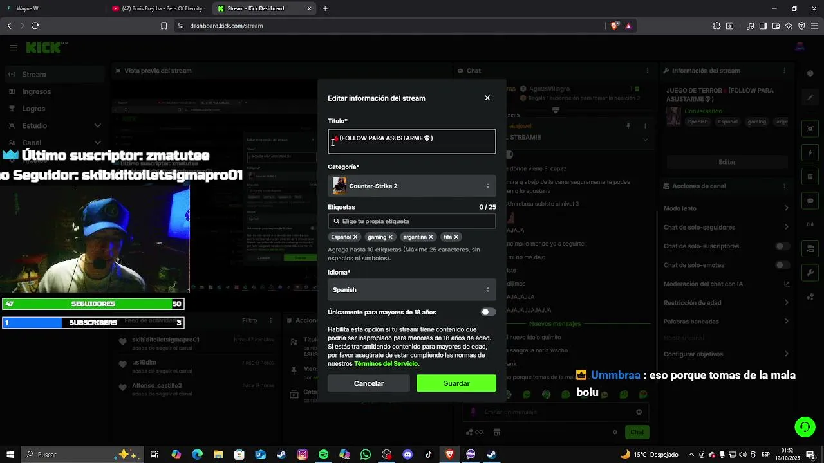Switch to the Boris Brejcha YouTube tab
The height and width of the screenshot is (463, 824).
point(158,8)
